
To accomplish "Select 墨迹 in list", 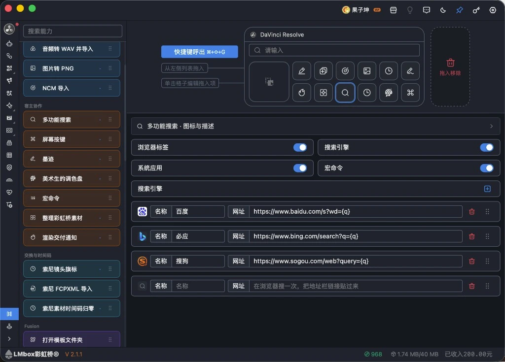I will click(x=72, y=159).
